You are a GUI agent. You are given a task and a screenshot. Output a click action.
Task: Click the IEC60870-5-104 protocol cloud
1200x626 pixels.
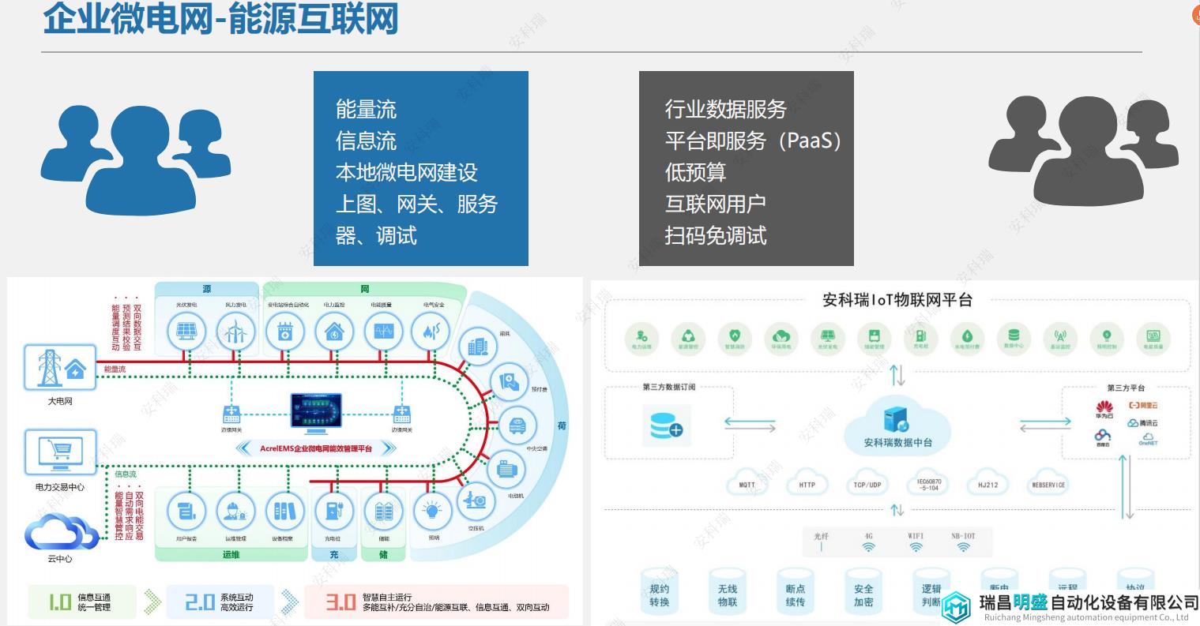929,485
